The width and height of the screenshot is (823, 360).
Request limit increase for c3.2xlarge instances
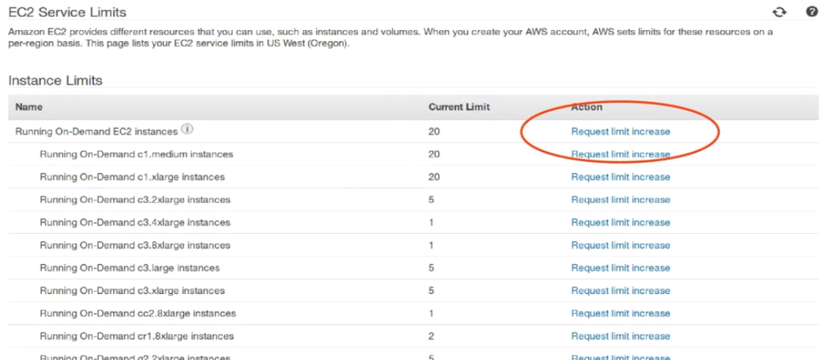(x=621, y=200)
